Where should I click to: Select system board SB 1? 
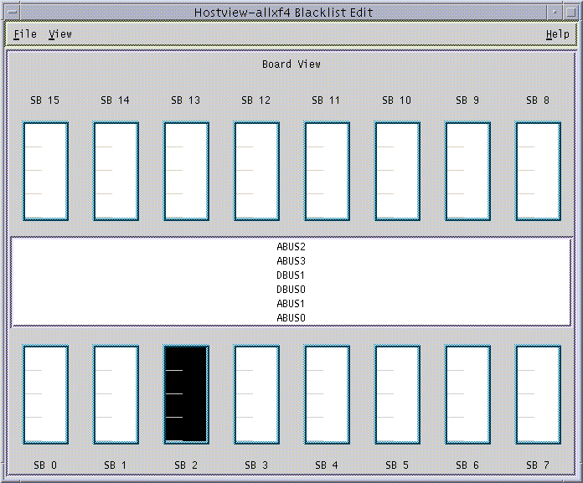[116, 394]
